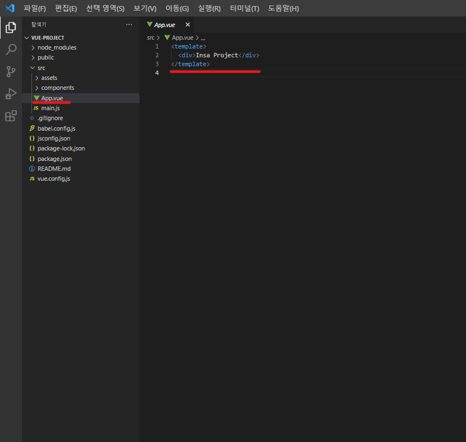Open the Search view icon

10,49
